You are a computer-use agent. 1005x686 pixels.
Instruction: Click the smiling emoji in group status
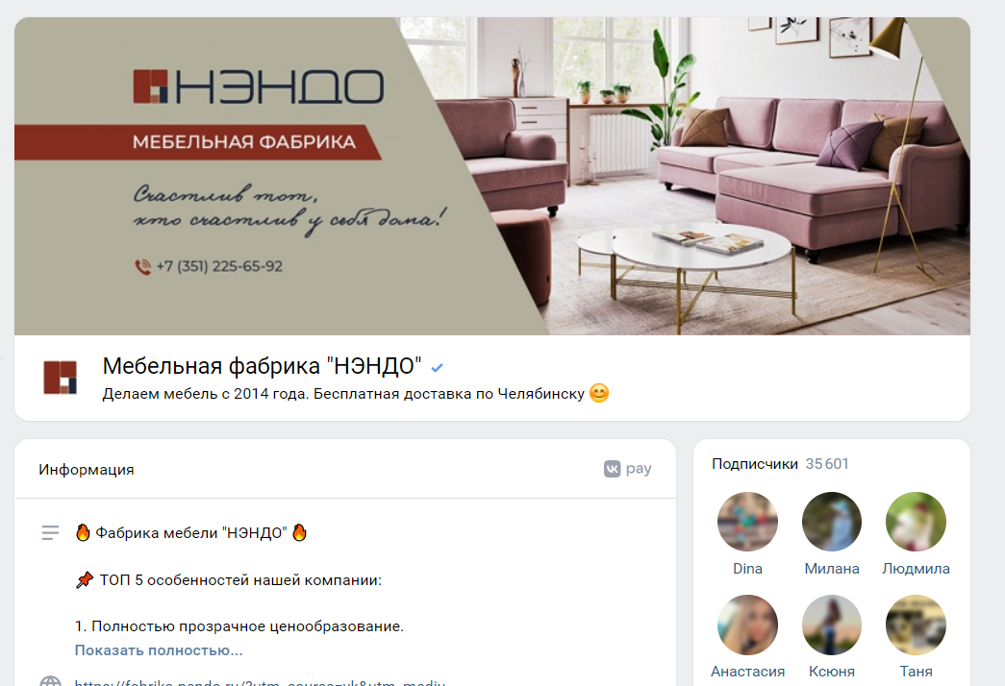[598, 393]
